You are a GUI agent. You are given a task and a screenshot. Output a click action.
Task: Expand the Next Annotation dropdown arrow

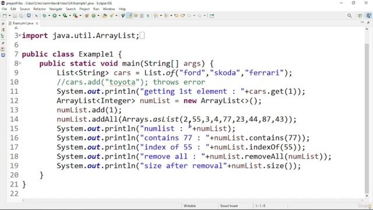(x=161, y=16)
